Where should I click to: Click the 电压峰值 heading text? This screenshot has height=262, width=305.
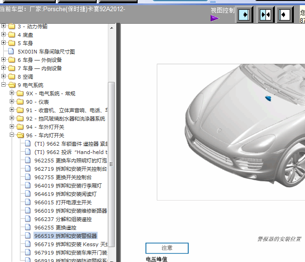[x=157, y=259]
